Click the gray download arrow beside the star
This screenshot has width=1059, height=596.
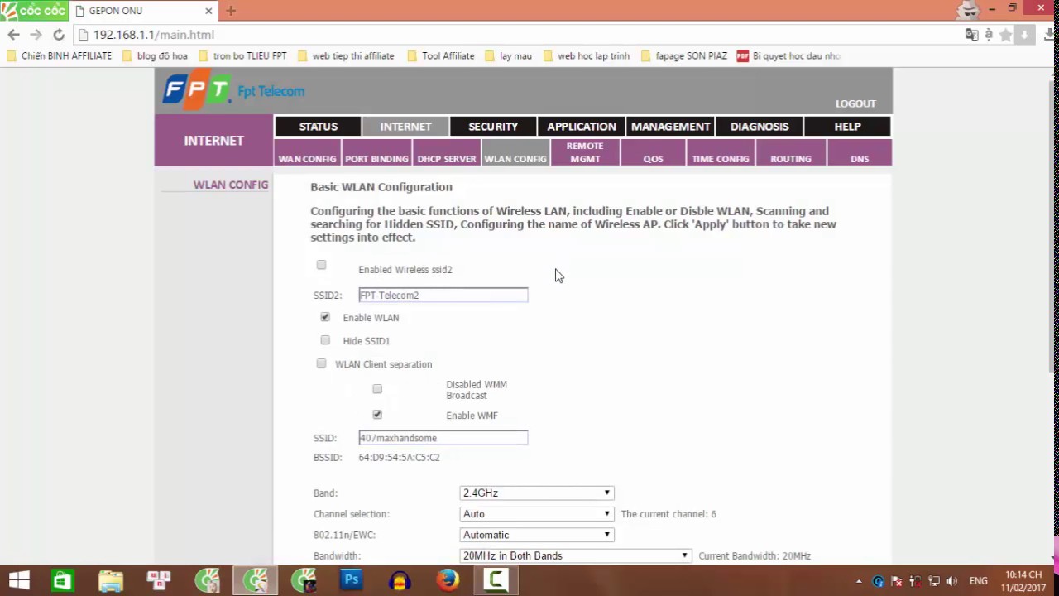point(1024,35)
